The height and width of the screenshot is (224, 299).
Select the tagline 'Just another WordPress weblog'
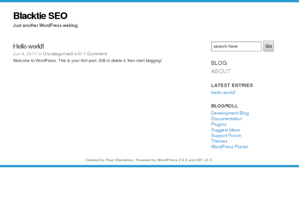(45, 25)
